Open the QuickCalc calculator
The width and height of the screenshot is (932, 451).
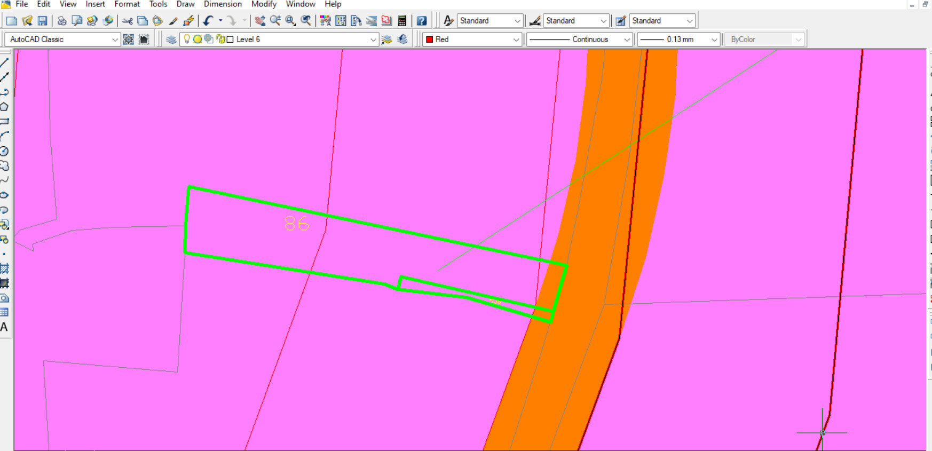click(x=402, y=21)
